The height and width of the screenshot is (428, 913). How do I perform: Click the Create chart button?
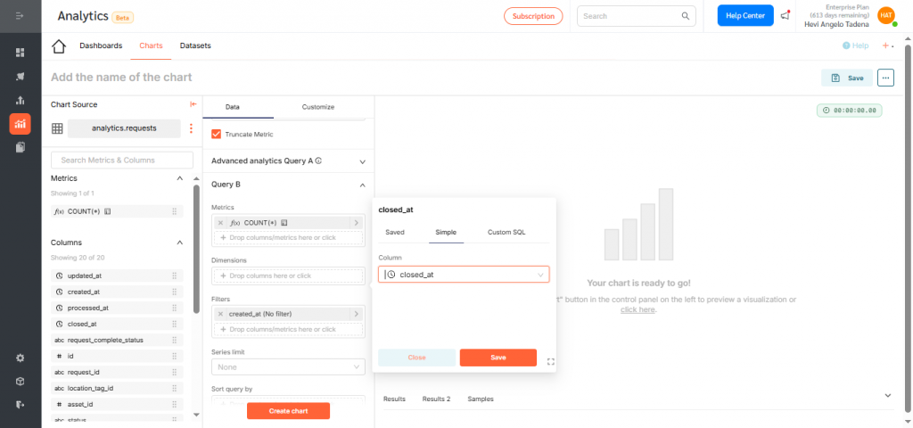288,410
